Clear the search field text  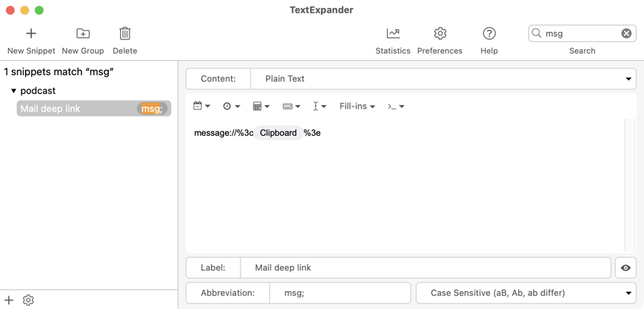point(626,34)
